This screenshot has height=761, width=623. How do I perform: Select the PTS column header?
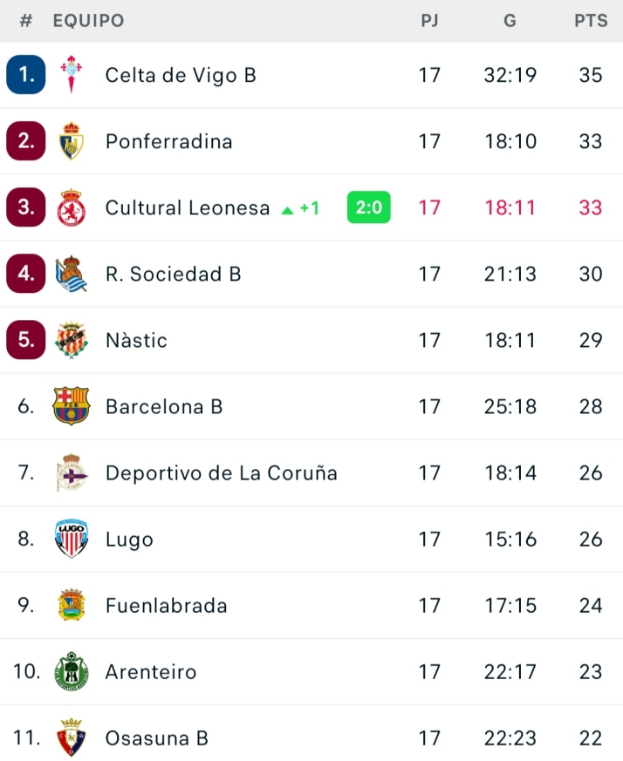coord(591,21)
